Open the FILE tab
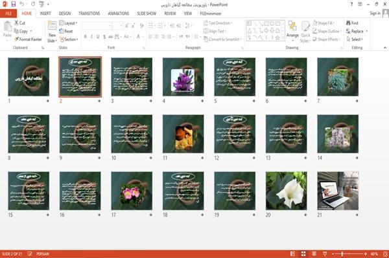The height and width of the screenshot is (258, 389). (x=8, y=14)
